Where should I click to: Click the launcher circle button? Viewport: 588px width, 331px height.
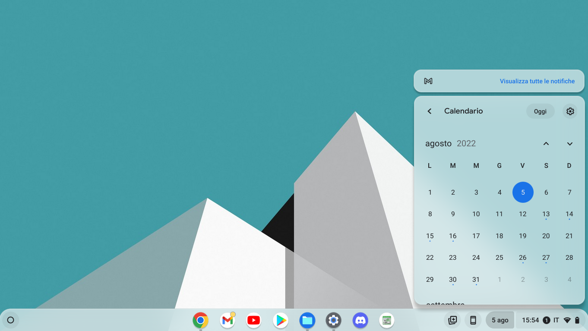pyautogui.click(x=11, y=320)
